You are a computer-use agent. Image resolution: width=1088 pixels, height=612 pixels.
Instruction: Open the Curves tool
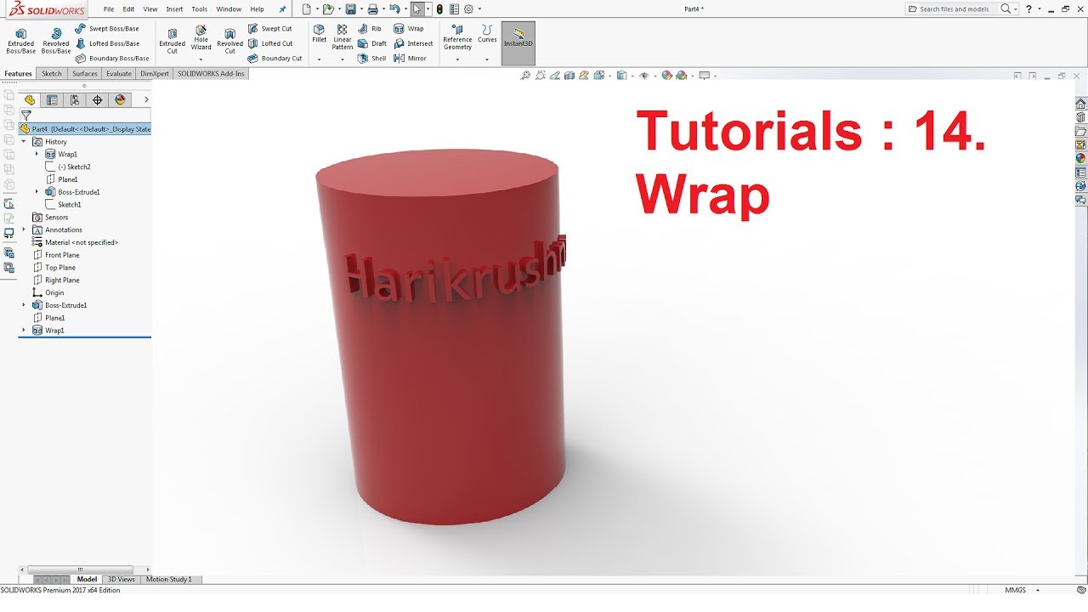487,34
